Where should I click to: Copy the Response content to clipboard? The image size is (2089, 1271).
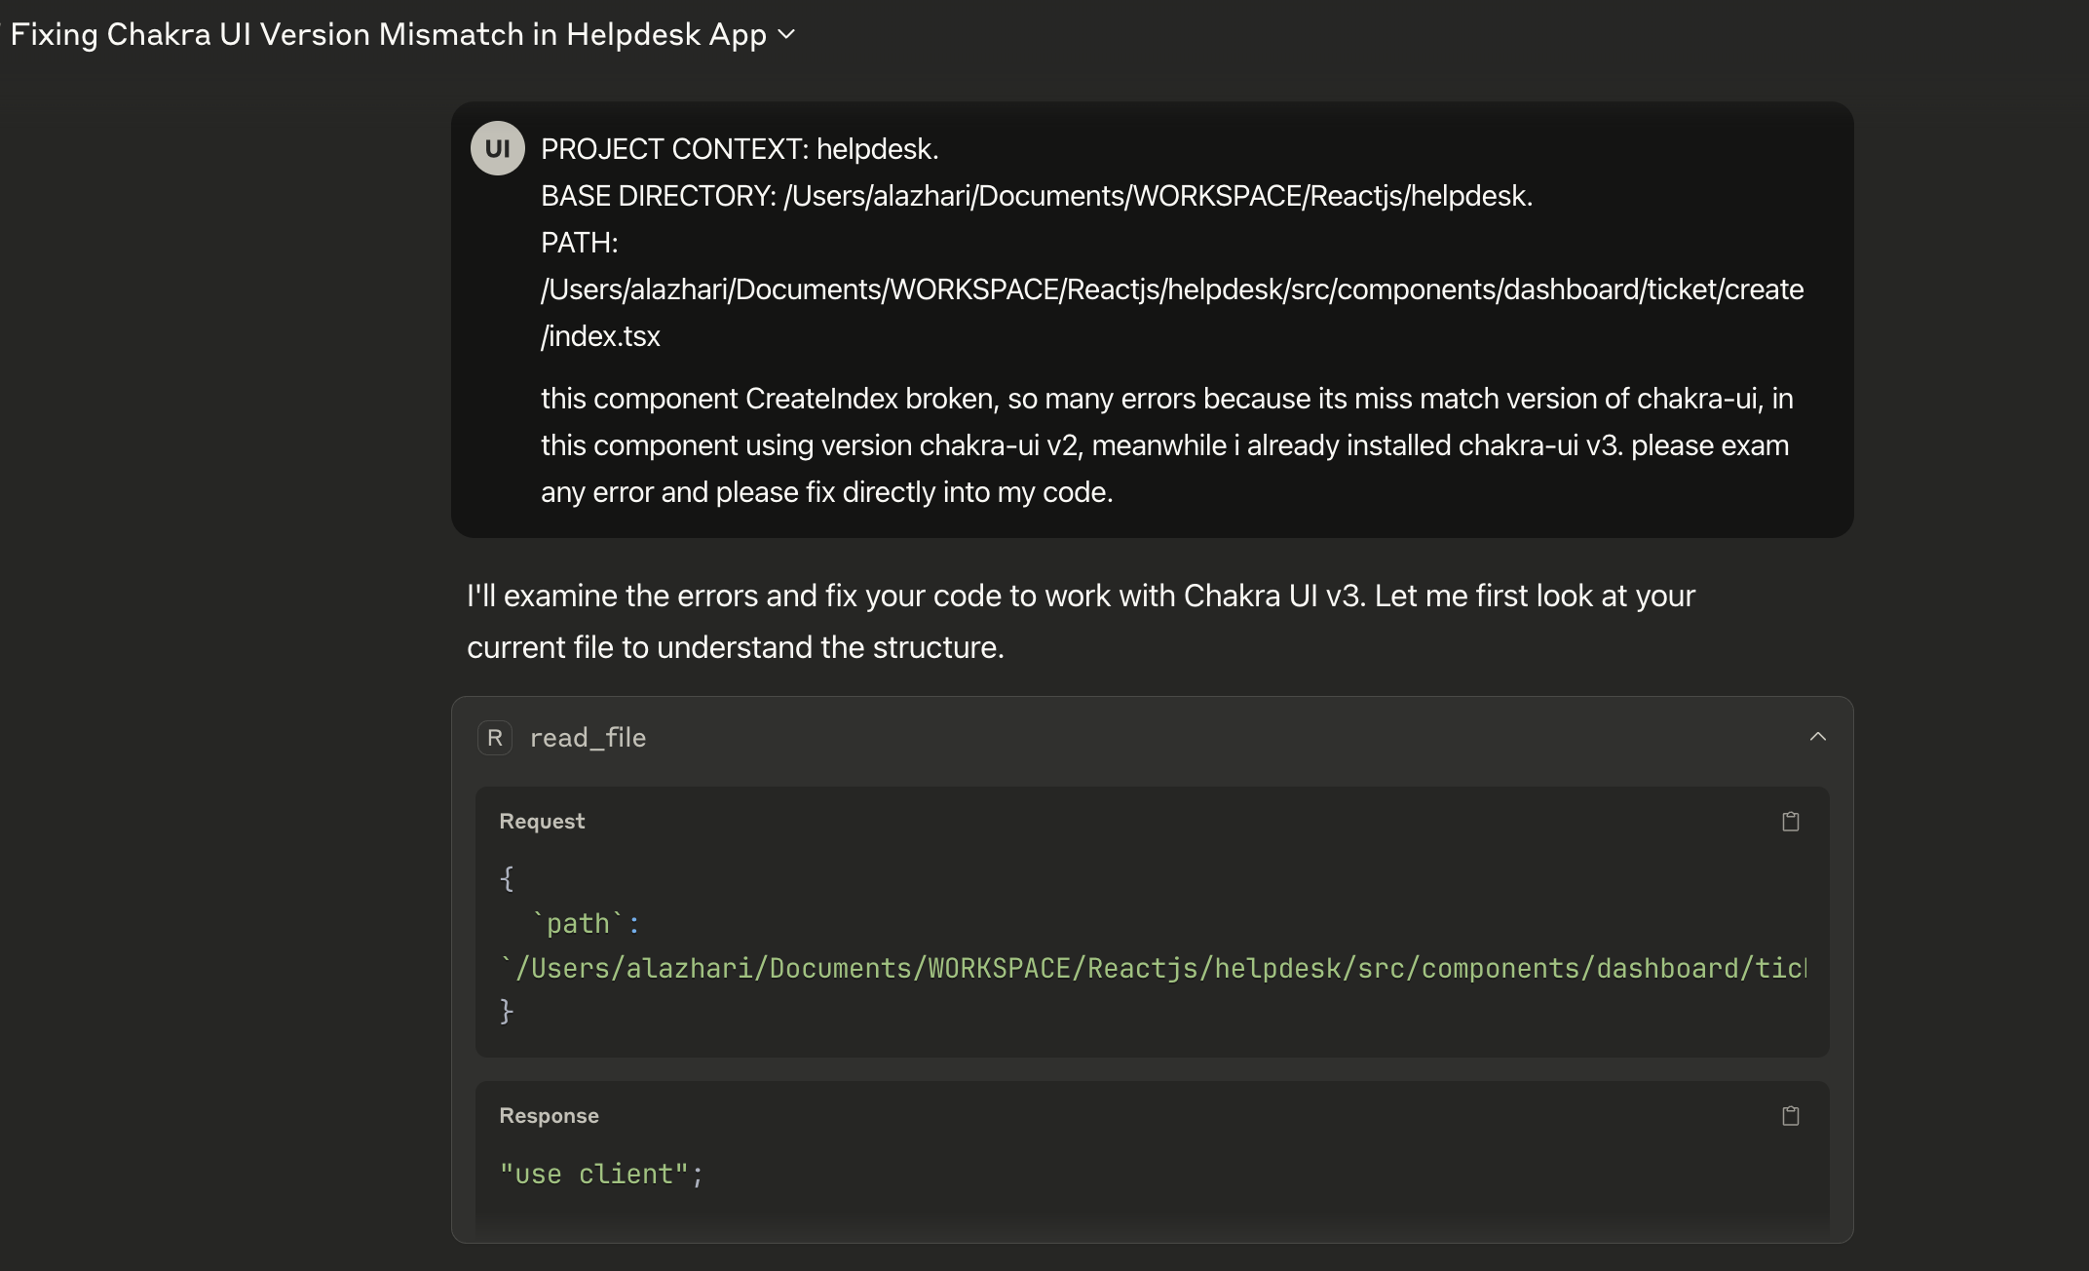coord(1790,1116)
